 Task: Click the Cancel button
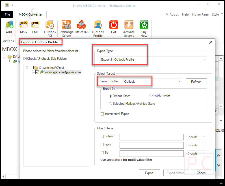201,173
